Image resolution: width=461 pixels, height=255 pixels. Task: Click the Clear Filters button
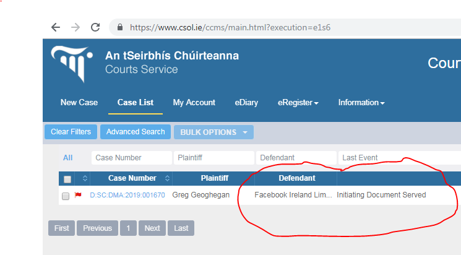[71, 132]
